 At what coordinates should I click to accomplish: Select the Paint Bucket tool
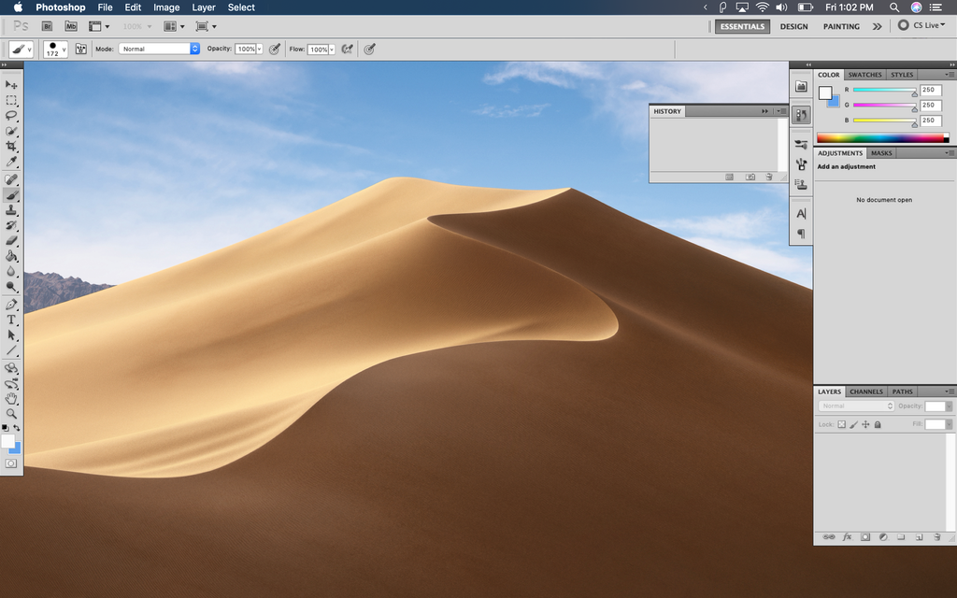(11, 256)
